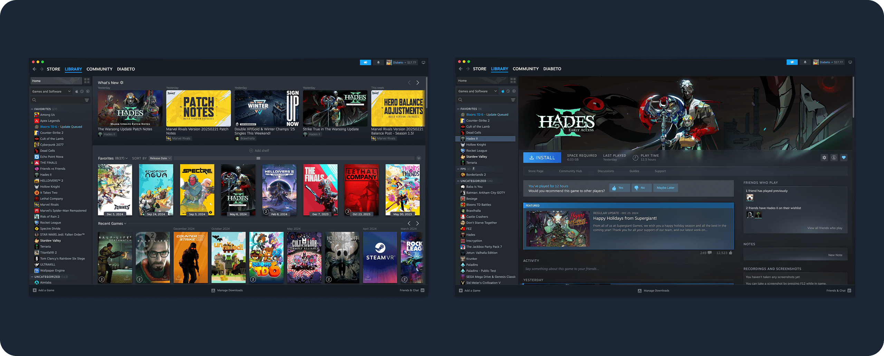Install Hades II
884x356 pixels.
pyautogui.click(x=542, y=158)
